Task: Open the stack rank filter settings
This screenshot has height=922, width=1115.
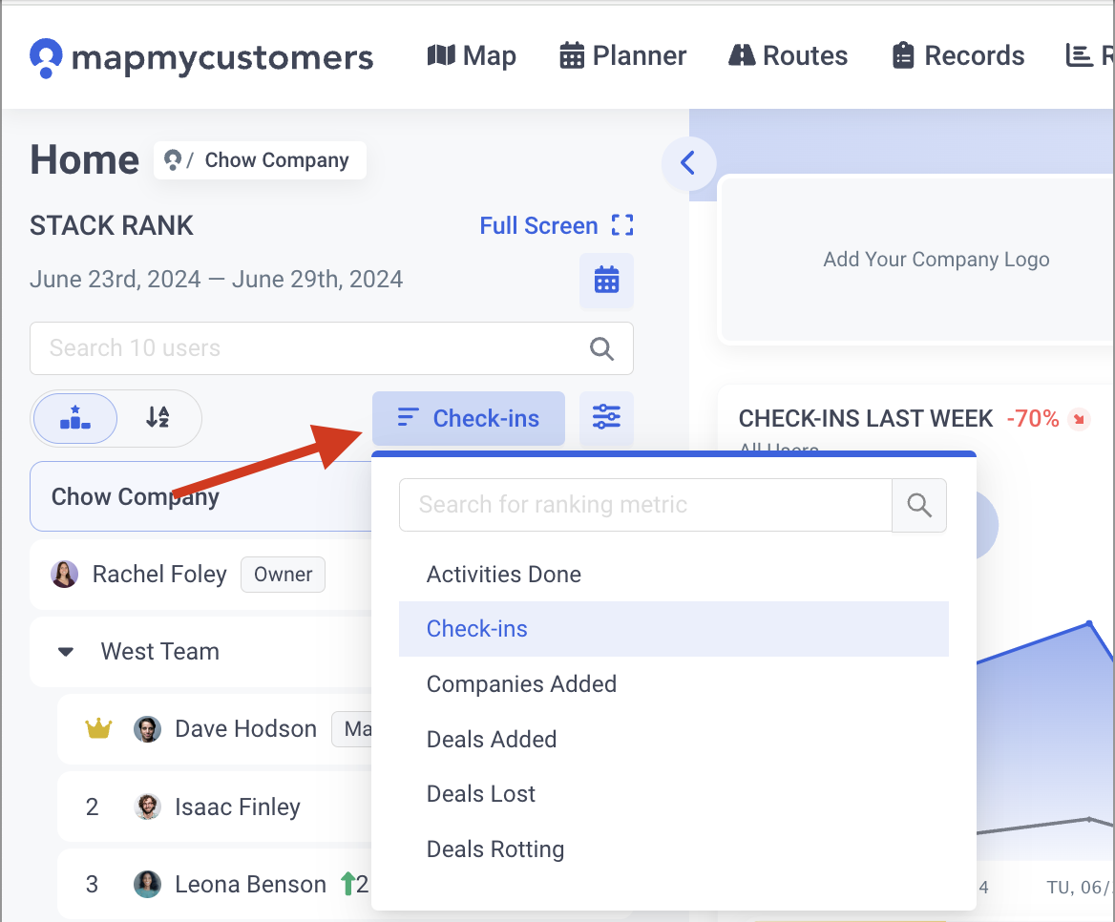Action: click(x=606, y=418)
